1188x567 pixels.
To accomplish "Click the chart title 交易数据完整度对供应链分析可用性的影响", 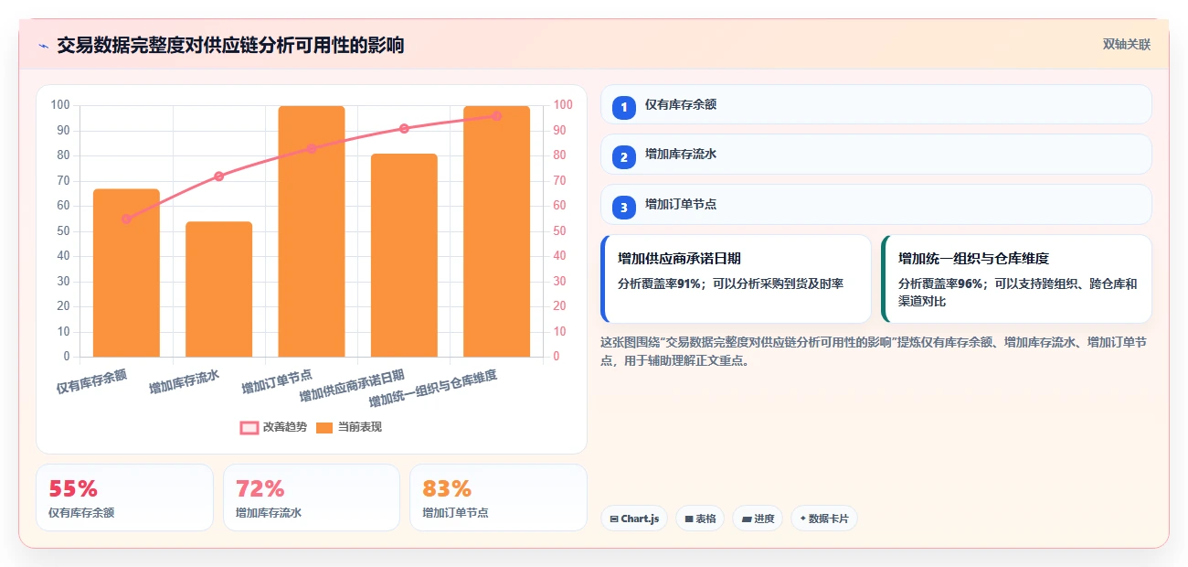I will (230, 45).
